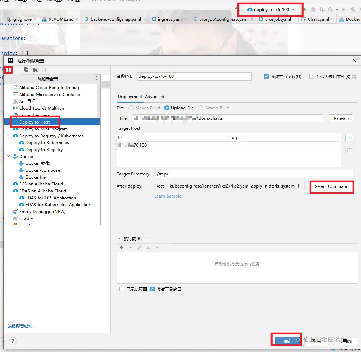Open the Learn Sample link
The width and height of the screenshot is (361, 352).
click(168, 196)
